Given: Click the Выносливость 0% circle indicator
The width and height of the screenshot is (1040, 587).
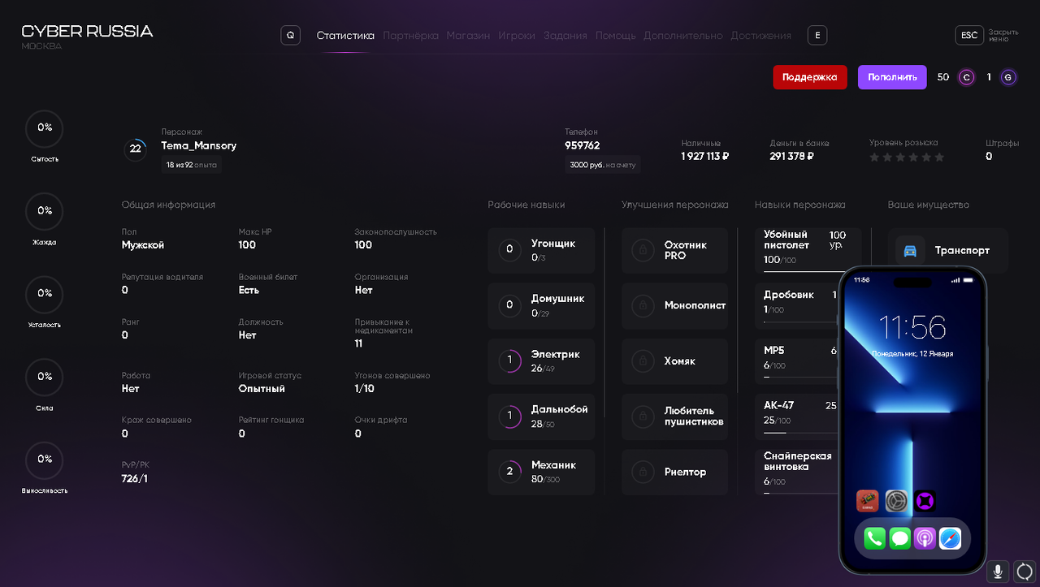Looking at the screenshot, I should (x=45, y=459).
